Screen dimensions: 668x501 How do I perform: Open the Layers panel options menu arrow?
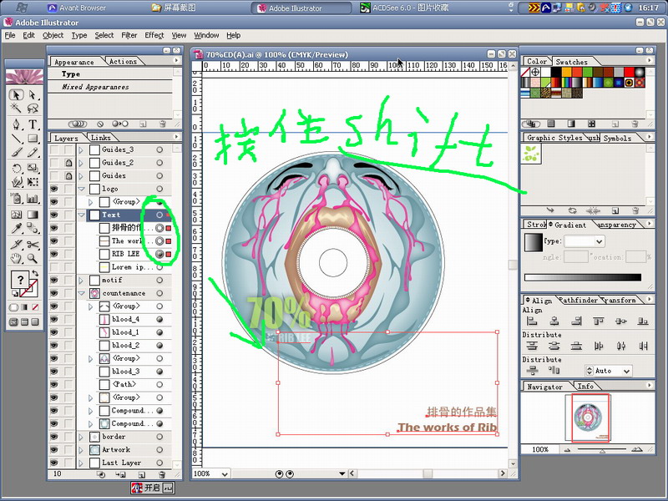click(176, 137)
